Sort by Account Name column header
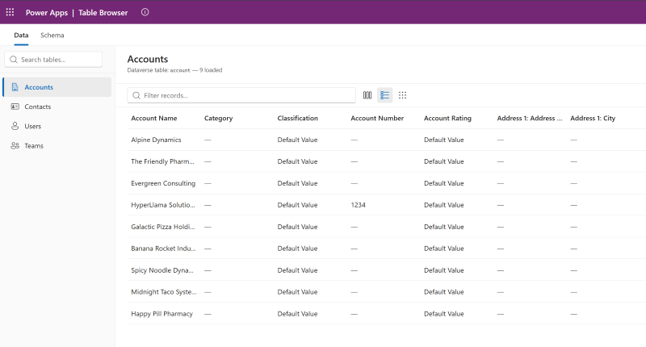The width and height of the screenshot is (646, 347). [x=153, y=119]
